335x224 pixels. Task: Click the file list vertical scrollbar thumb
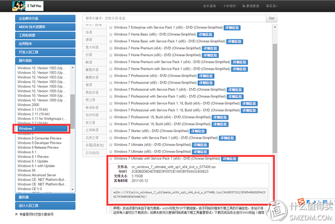[275, 99]
